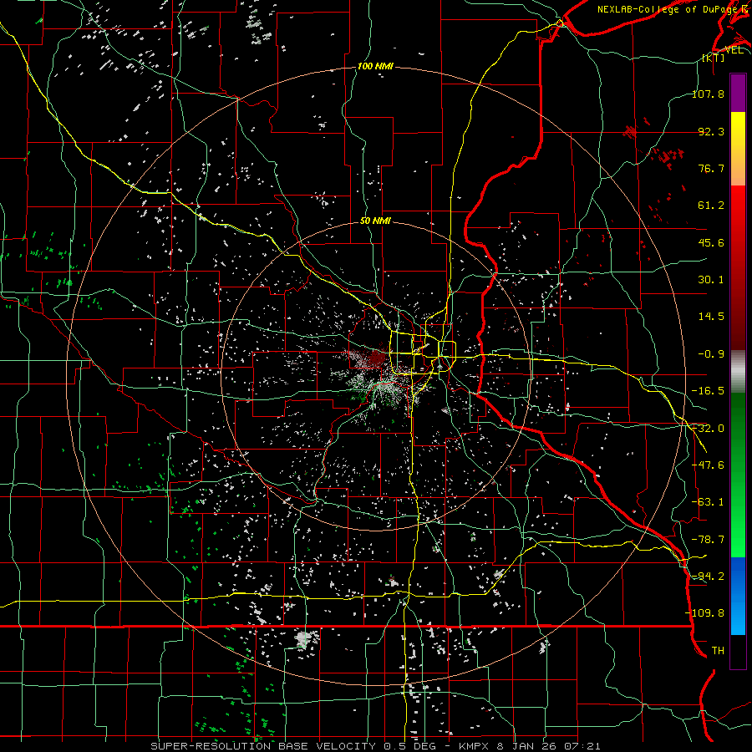Click the 45.6 velocity scale value
The height and width of the screenshot is (752, 752).
[x=711, y=242]
